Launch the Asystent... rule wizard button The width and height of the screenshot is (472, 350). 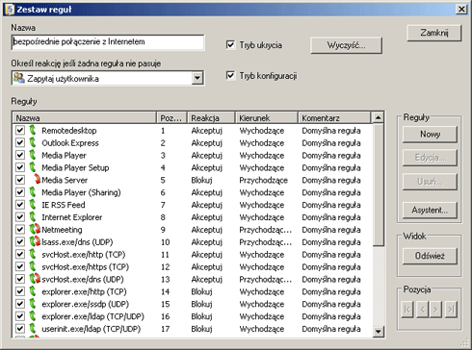[430, 211]
